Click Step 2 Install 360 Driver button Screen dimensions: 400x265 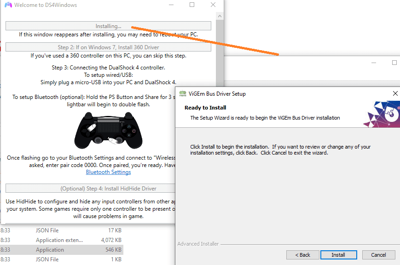pos(109,47)
